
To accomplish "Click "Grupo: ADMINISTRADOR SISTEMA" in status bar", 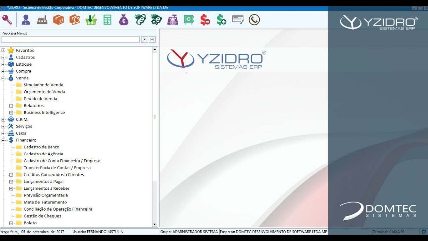I will tap(189, 232).
